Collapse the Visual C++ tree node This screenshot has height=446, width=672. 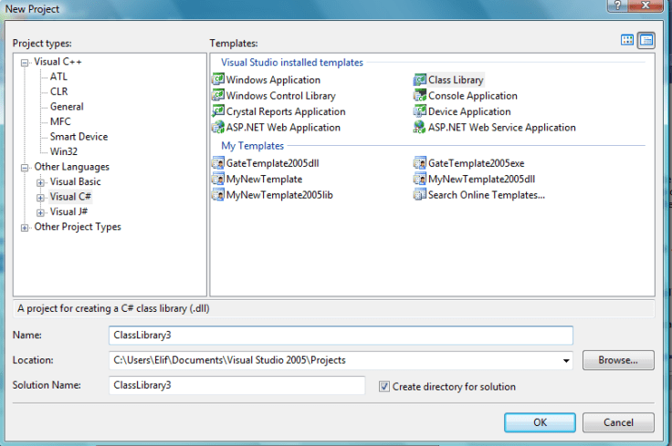(x=26, y=62)
